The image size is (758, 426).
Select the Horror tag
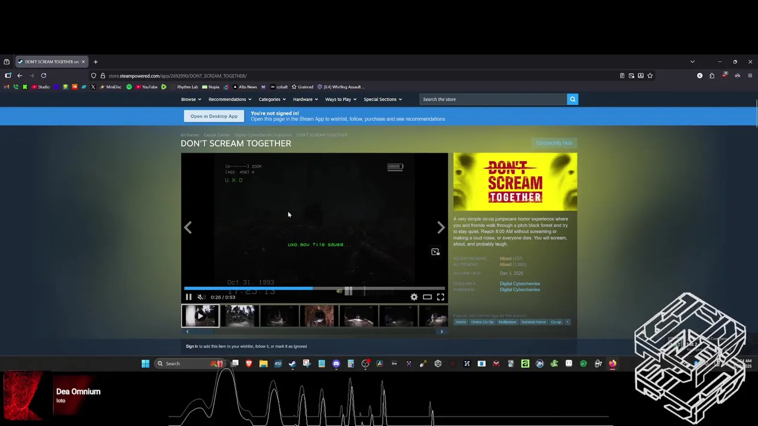click(461, 322)
